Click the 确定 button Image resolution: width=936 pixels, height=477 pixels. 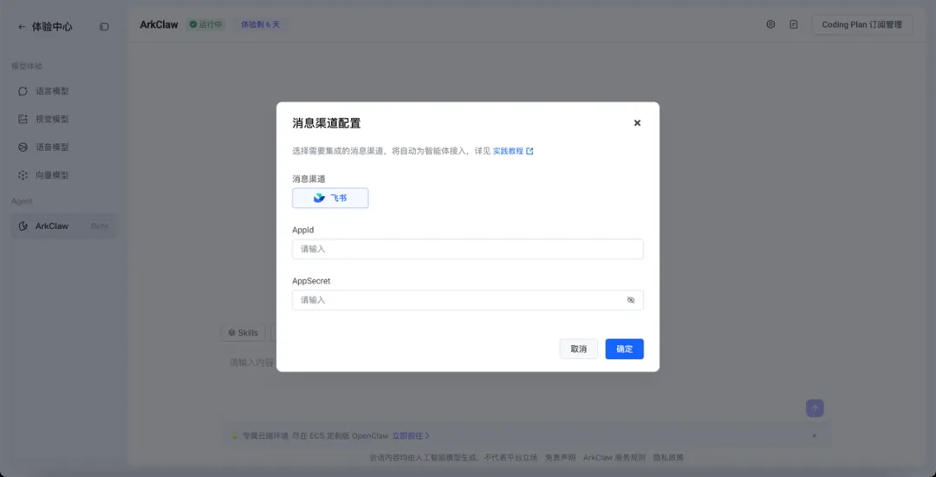(x=624, y=350)
